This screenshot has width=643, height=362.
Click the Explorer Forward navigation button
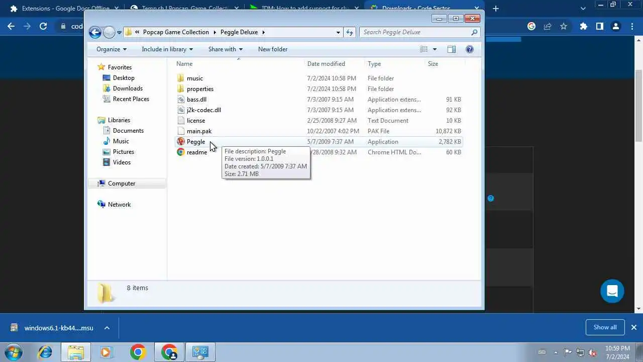pyautogui.click(x=109, y=32)
